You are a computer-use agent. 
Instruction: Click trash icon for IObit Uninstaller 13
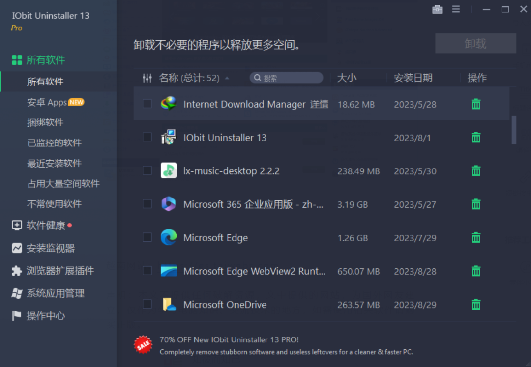click(476, 138)
